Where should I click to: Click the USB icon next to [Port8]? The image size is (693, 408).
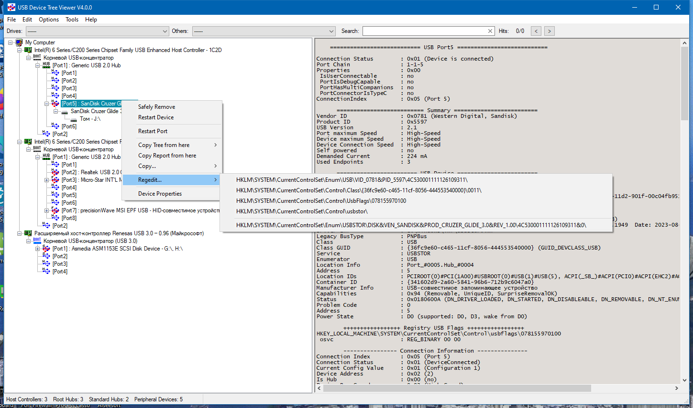55,218
